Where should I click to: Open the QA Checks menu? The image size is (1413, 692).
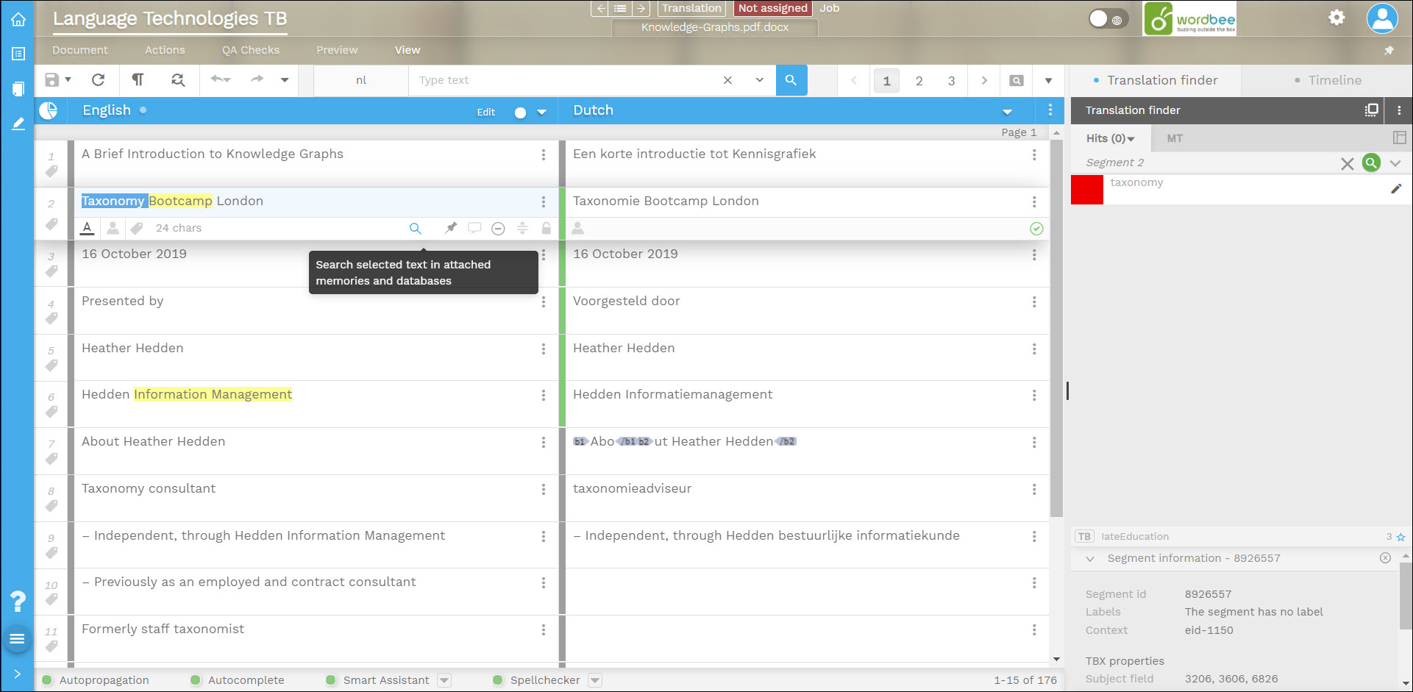[250, 50]
